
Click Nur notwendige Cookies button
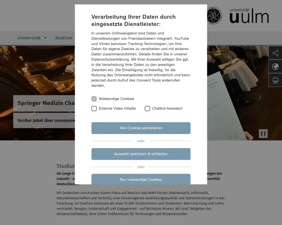141,179
